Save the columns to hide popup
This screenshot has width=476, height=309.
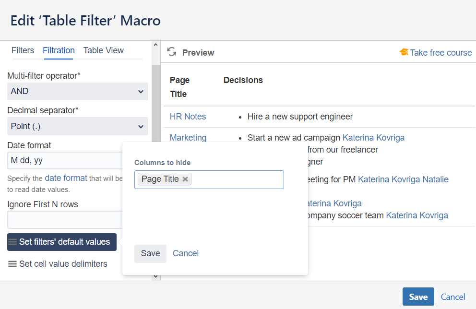point(150,253)
